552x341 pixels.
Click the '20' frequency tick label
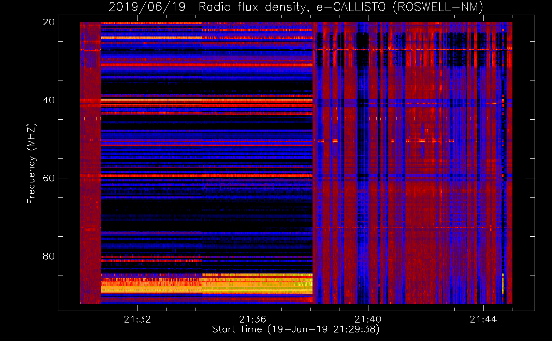tap(49, 22)
